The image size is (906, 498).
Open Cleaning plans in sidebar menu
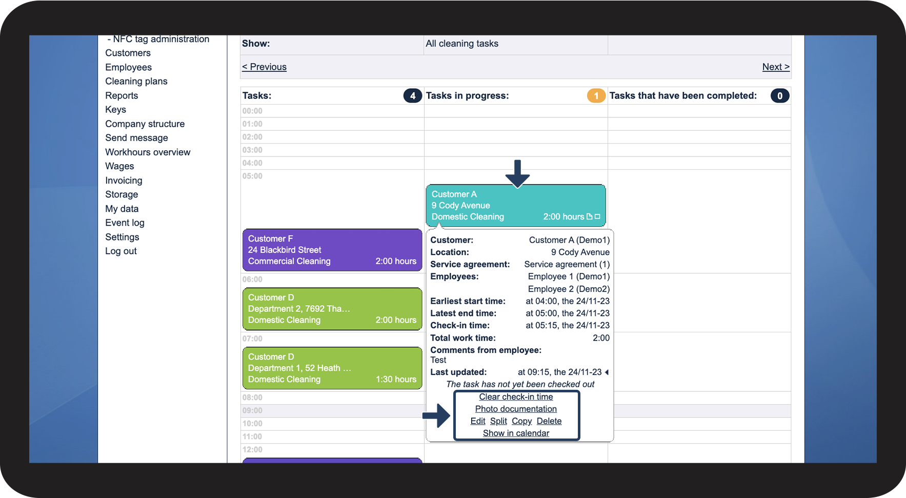[136, 82]
